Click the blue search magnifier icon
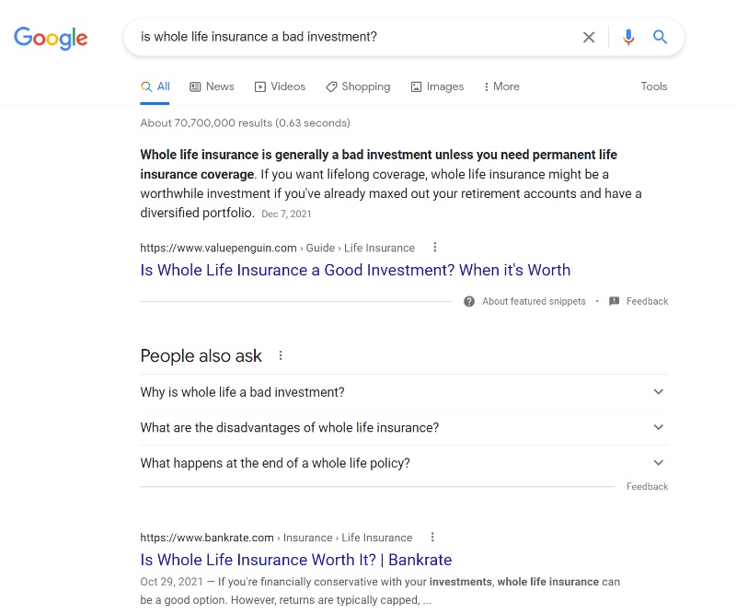Screen dimensions: 736x614 [x=660, y=38]
